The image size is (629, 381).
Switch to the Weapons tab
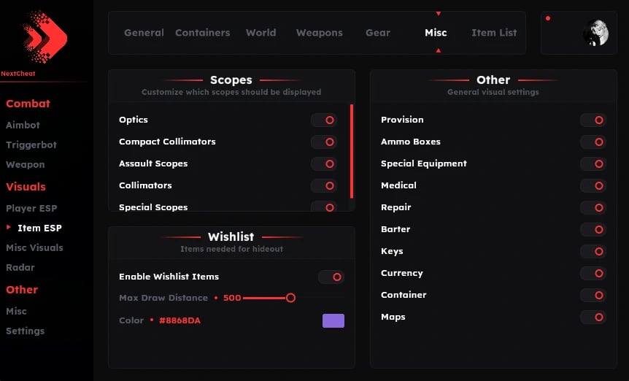319,33
